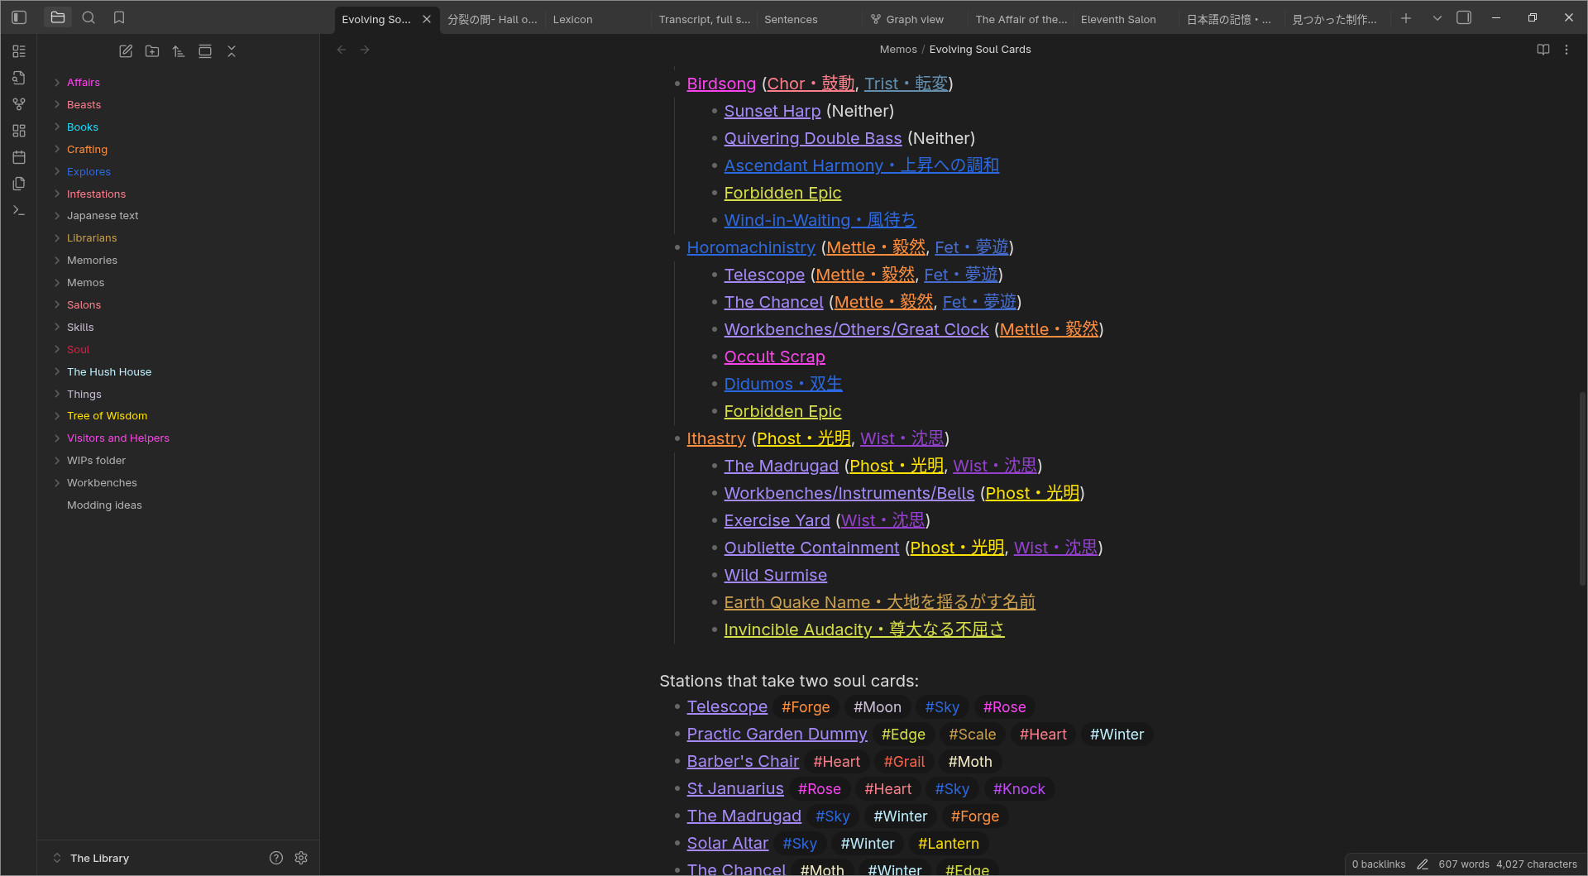
Task: Open the search panel
Action: point(88,17)
